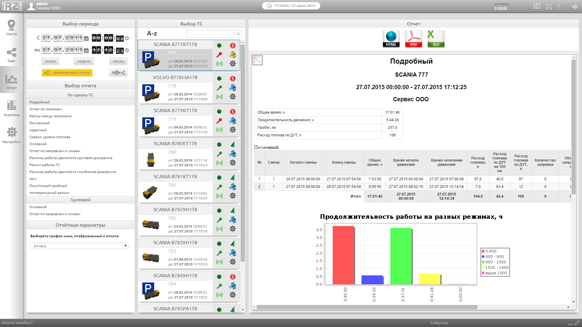Select Подробный report type
This screenshot has height=327, width=582.
coord(80,102)
